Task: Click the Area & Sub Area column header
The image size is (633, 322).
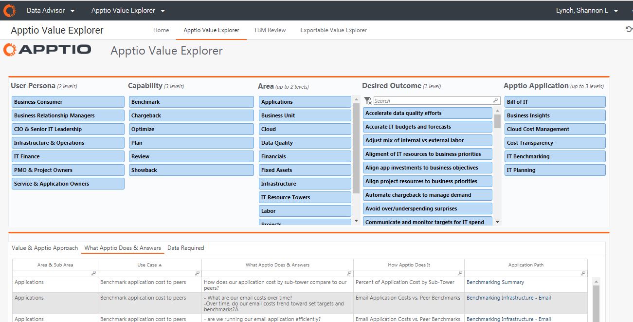Action: 55,265
